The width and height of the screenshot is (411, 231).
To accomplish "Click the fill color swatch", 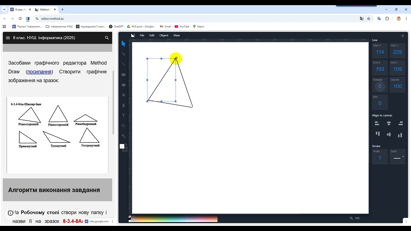I will (122, 146).
